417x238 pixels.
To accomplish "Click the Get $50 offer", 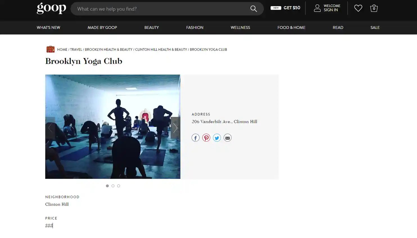I will click(292, 8).
